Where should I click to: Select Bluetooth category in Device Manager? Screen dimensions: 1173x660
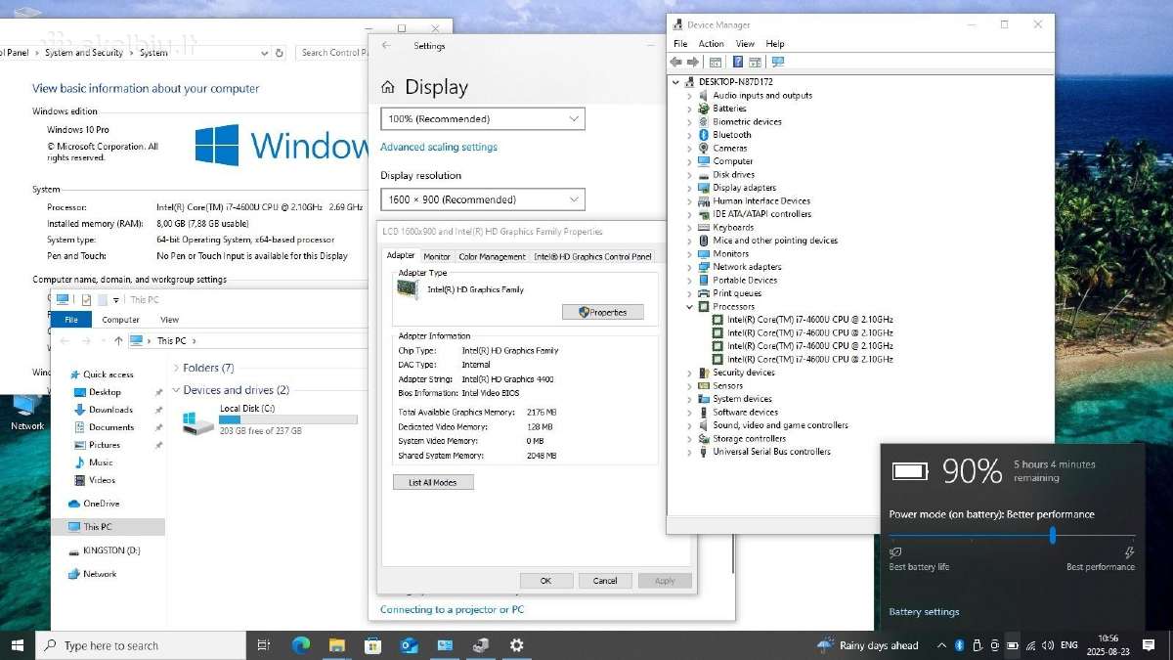pyautogui.click(x=731, y=135)
